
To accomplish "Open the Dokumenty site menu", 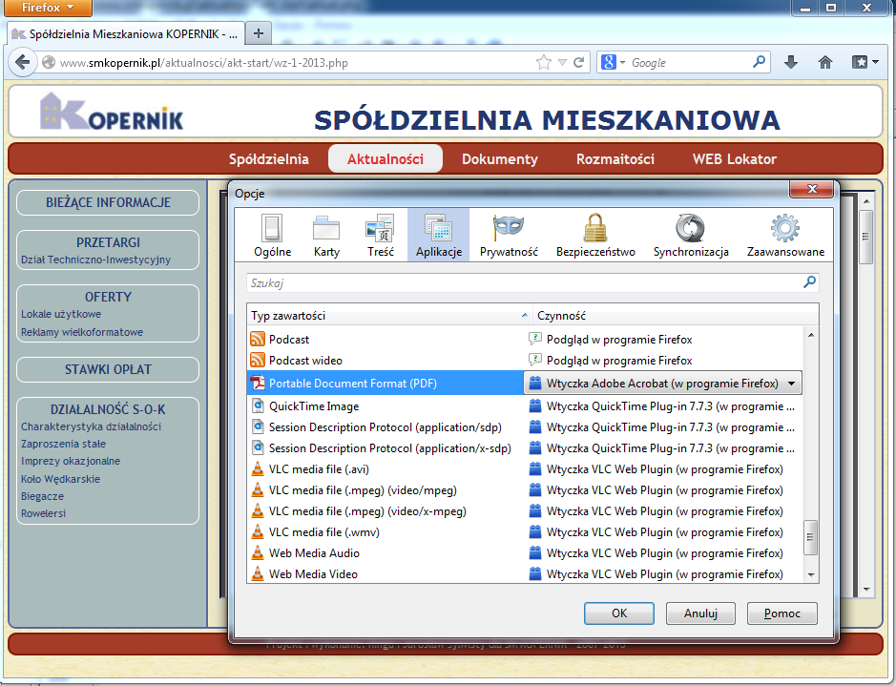I will pos(499,159).
